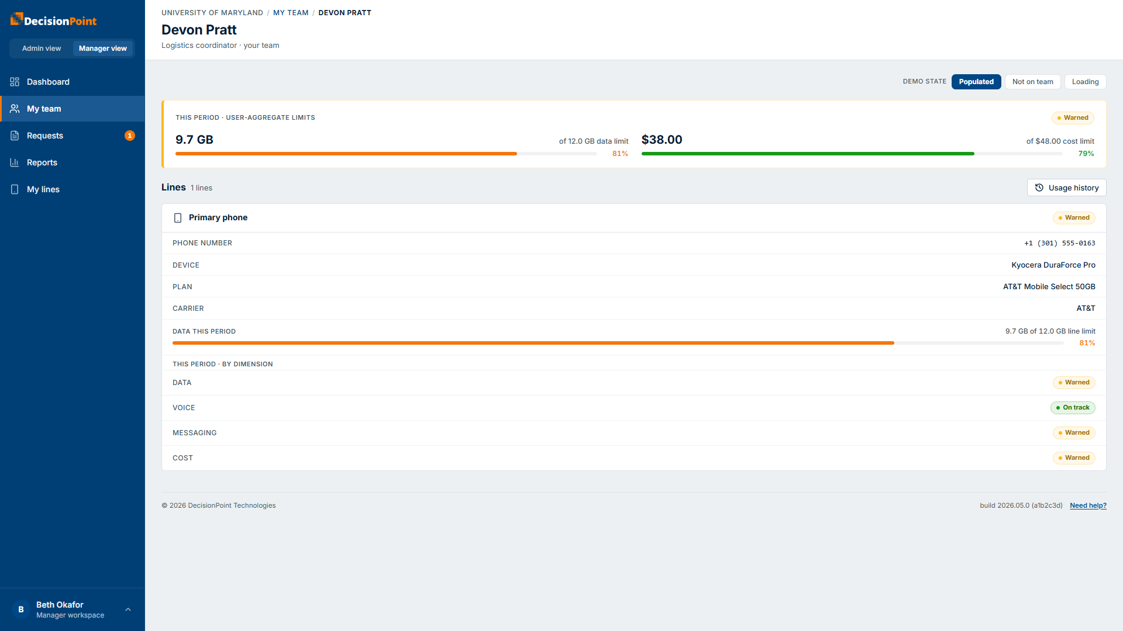Click the phone number +1 (301) 555-0163
Viewport: 1123px width, 631px height.
[x=1060, y=243]
